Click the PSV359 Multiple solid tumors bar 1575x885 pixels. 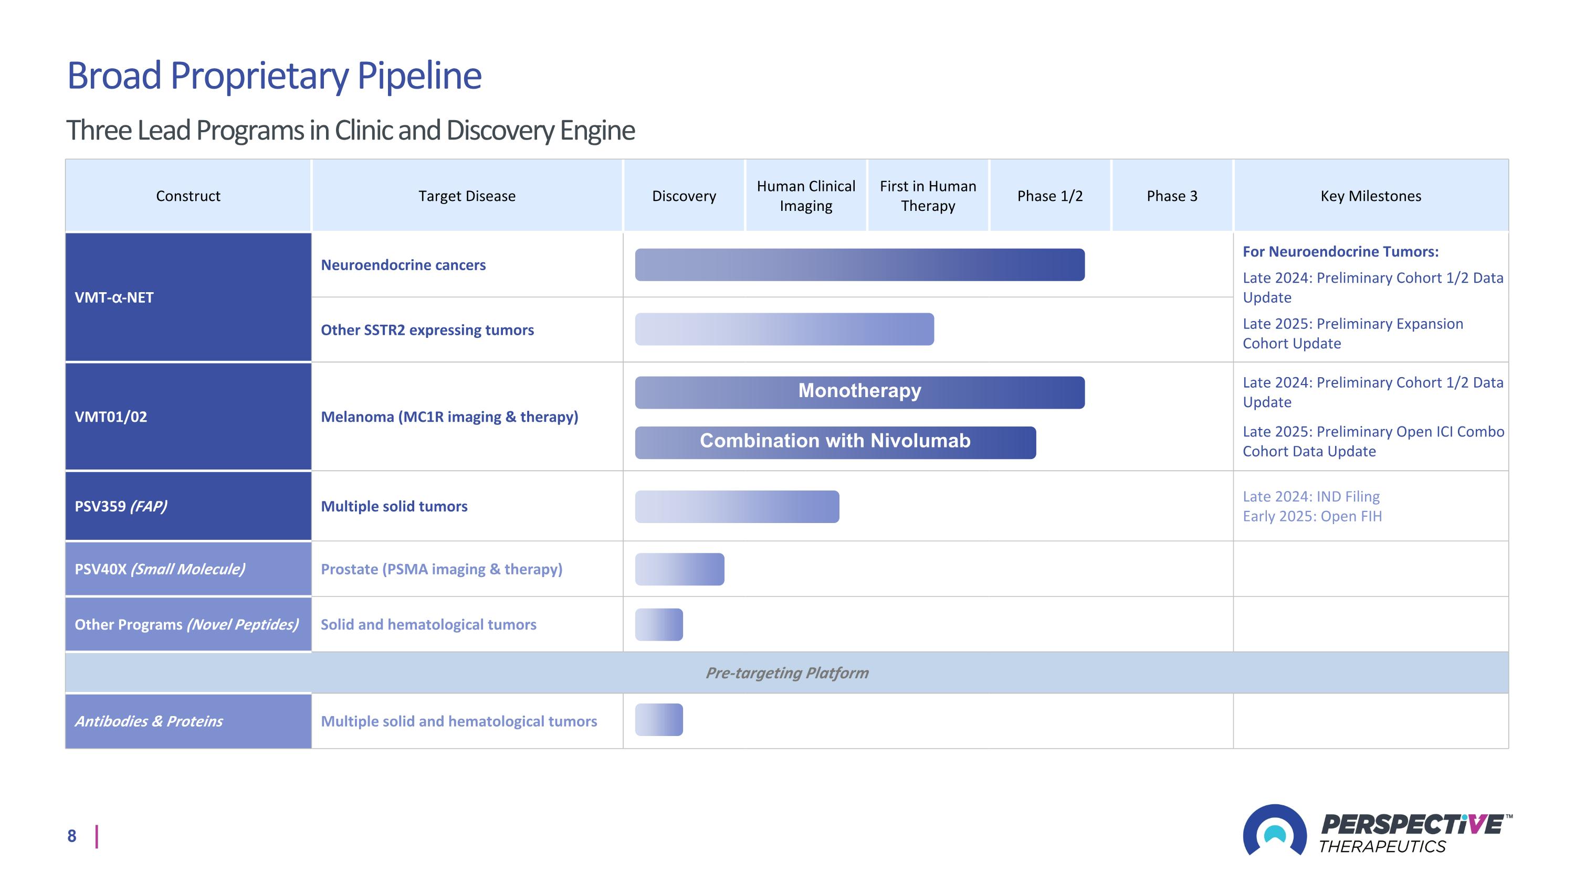click(x=737, y=506)
